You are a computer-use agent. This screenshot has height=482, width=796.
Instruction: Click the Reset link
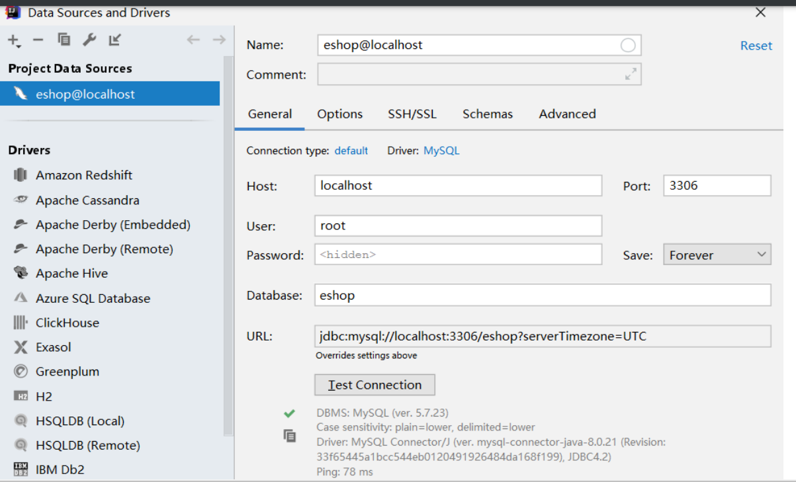point(756,46)
